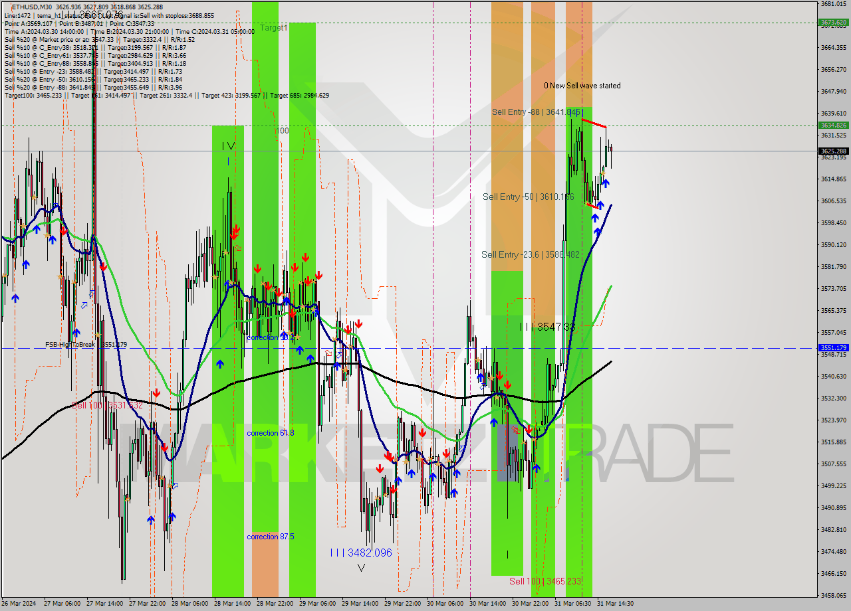Image resolution: width=851 pixels, height=611 pixels.
Task: Click price axis value 3474.480
Action: [834, 551]
